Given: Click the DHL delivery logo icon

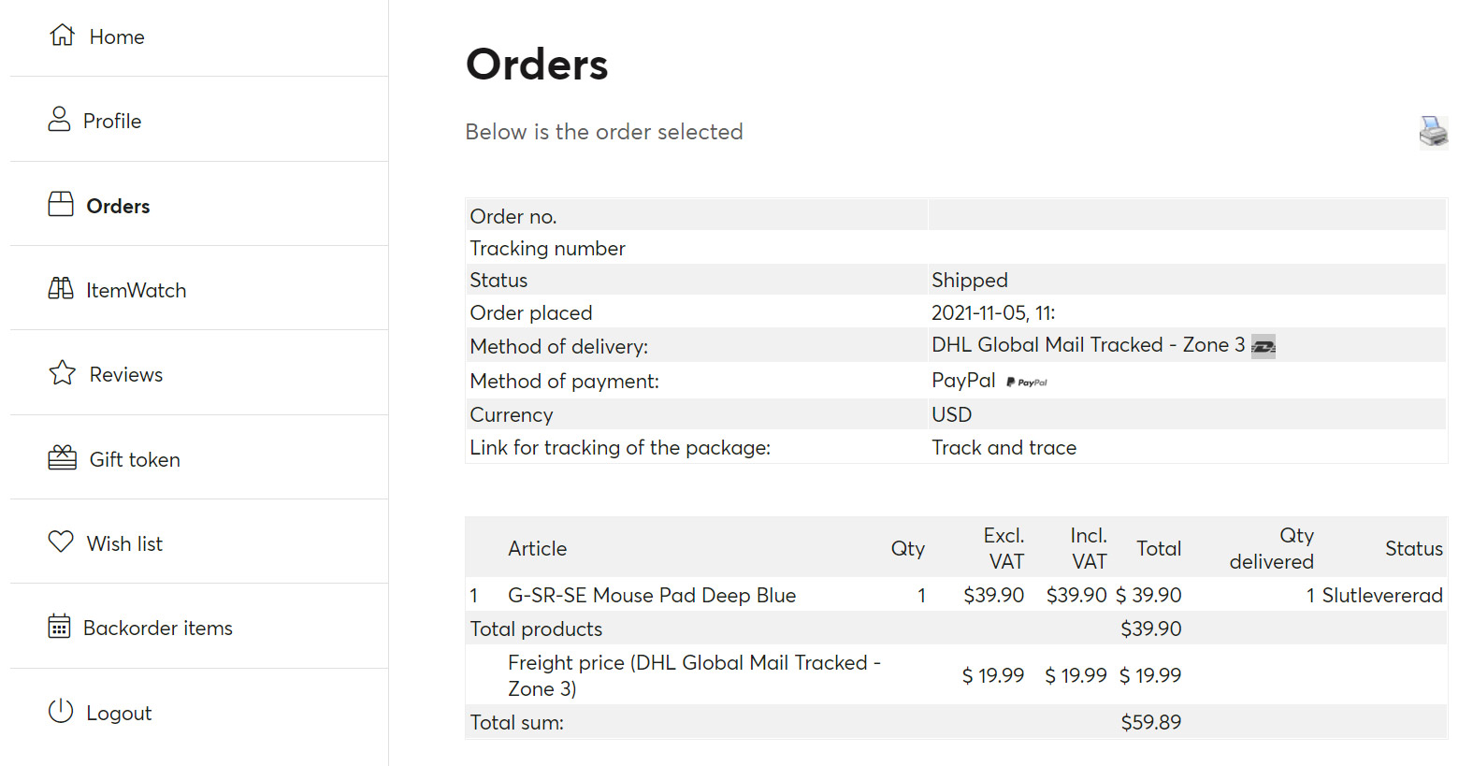Looking at the screenshot, I should coord(1264,347).
